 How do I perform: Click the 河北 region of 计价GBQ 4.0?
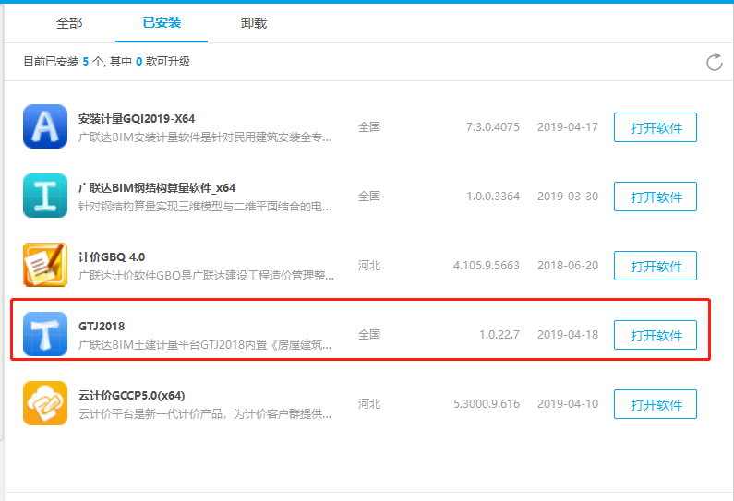(369, 266)
